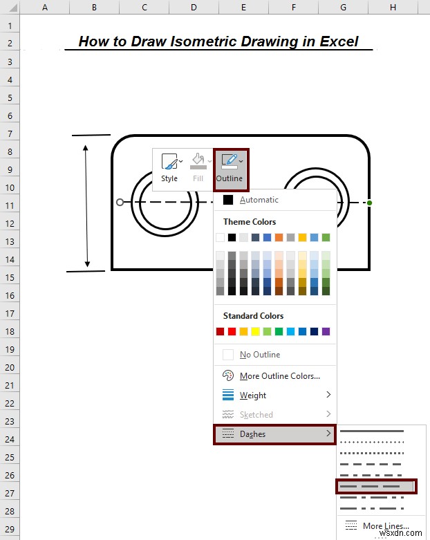Expand the Sketched submenu arrow
Image resolution: width=430 pixels, height=540 pixels.
point(328,413)
